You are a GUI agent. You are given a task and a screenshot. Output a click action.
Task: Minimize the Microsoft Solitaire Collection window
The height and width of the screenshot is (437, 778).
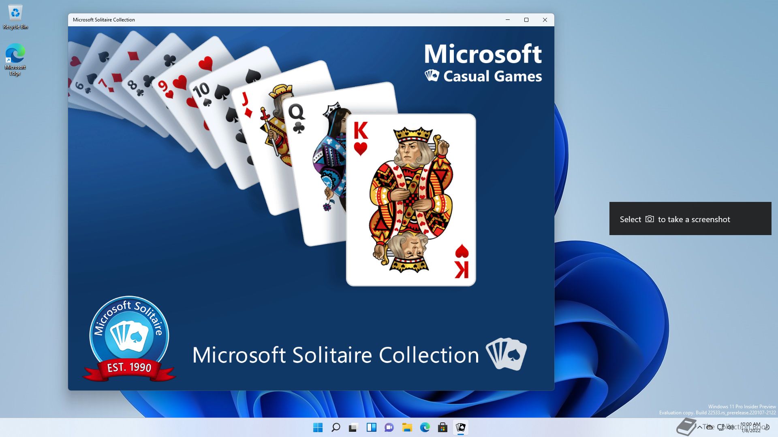(x=508, y=20)
